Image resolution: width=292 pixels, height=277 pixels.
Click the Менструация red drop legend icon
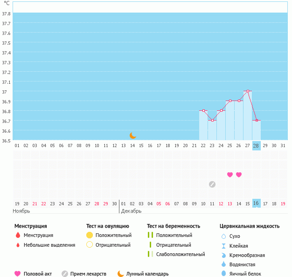tap(18, 236)
